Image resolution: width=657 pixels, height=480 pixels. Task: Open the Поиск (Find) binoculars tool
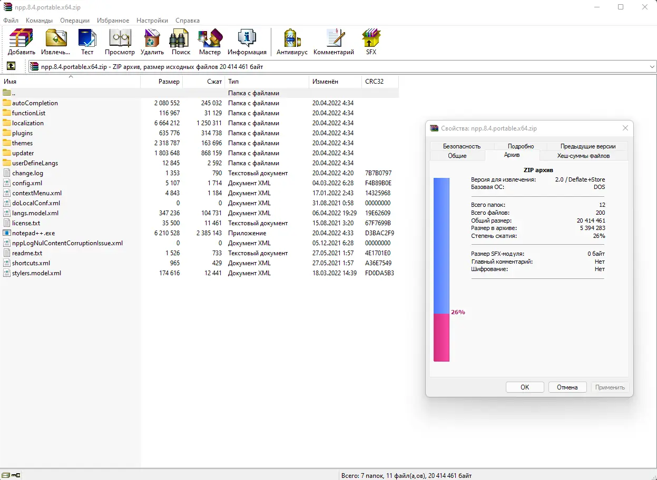181,42
